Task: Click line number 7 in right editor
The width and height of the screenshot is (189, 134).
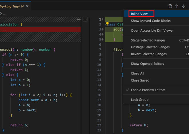Action: (x=100, y=50)
